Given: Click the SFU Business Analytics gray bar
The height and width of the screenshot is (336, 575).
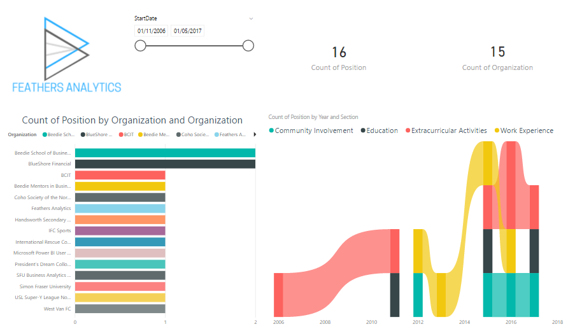Looking at the screenshot, I should [120, 275].
